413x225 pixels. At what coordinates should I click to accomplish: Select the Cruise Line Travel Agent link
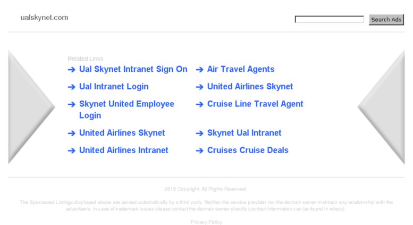pyautogui.click(x=255, y=104)
